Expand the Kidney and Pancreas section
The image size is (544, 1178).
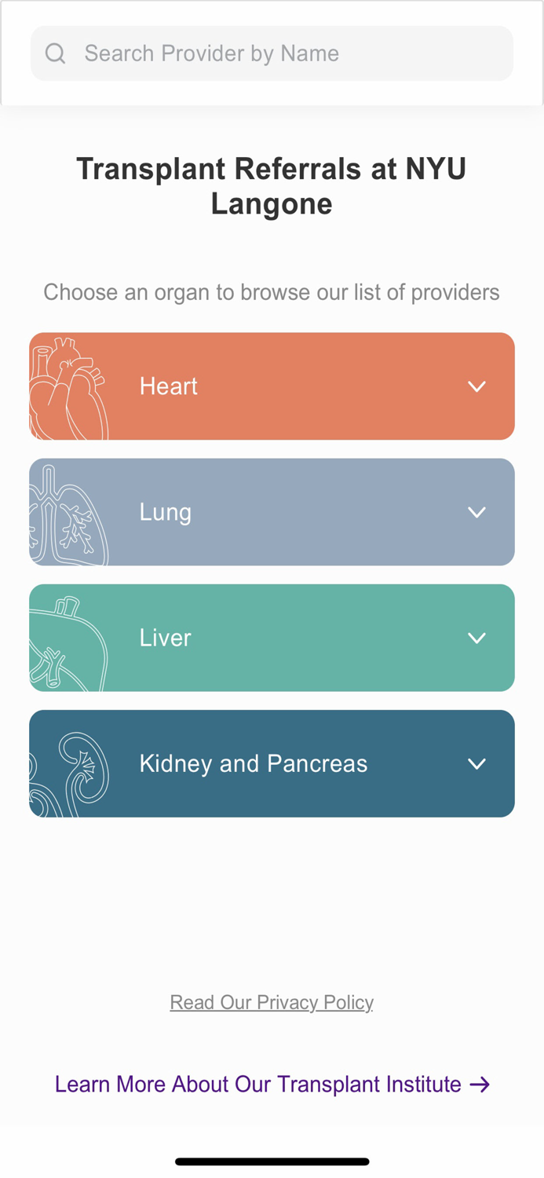[x=476, y=763]
